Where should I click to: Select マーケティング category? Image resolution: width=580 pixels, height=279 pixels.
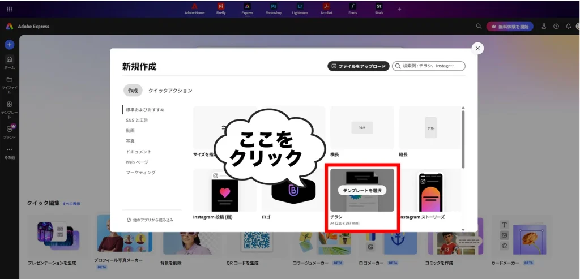140,173
